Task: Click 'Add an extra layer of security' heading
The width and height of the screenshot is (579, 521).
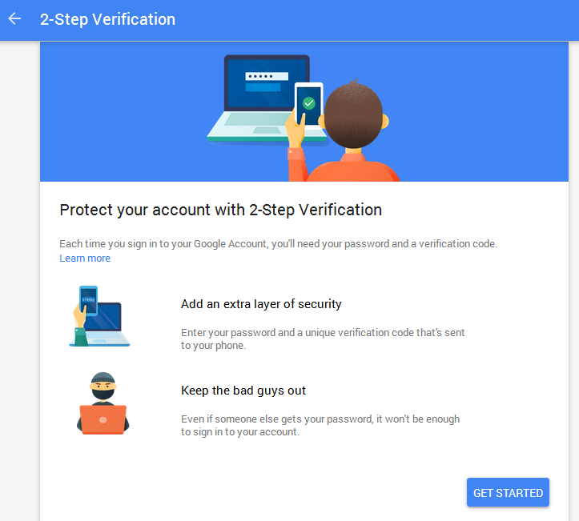Action: [261, 304]
